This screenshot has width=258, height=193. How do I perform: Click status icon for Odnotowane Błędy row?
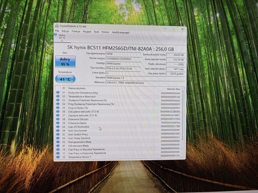coord(58,146)
